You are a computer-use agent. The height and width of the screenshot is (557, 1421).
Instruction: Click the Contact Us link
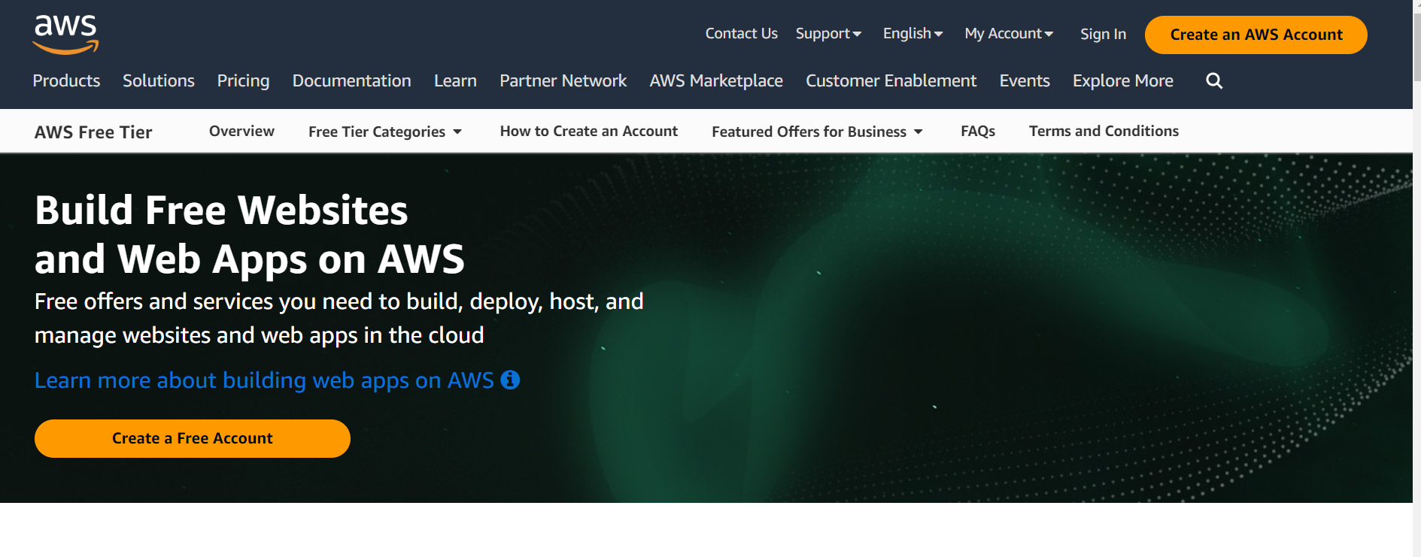(x=741, y=34)
